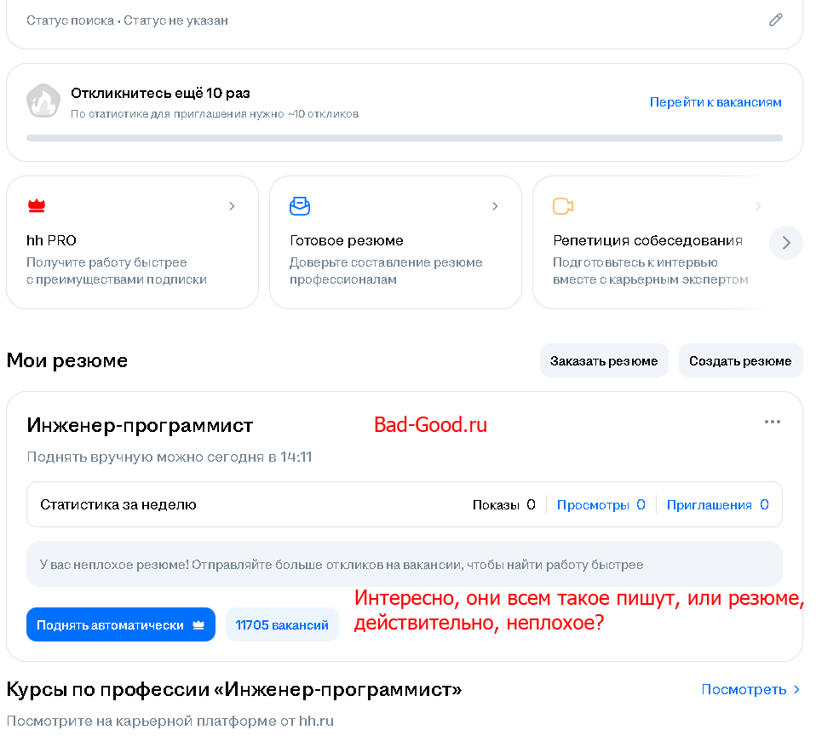816x742 pixels.
Task: Click the response progress bar
Action: tap(404, 137)
